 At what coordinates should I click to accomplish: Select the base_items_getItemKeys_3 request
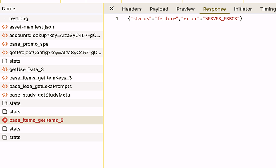40,78
